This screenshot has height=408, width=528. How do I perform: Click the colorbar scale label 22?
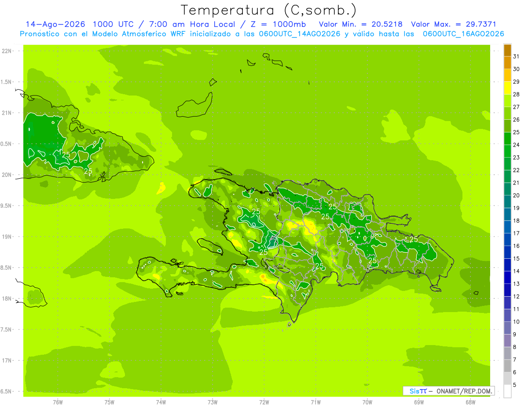point(517,170)
